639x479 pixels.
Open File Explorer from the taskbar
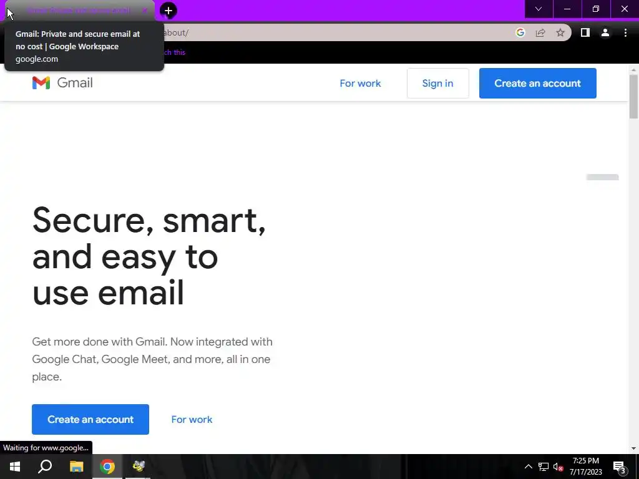click(x=76, y=467)
